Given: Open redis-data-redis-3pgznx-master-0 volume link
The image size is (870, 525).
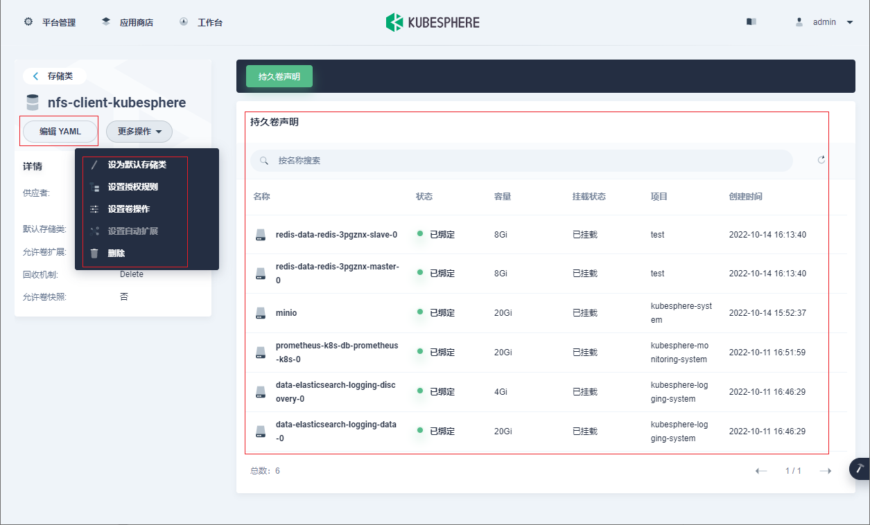Looking at the screenshot, I should tap(338, 274).
